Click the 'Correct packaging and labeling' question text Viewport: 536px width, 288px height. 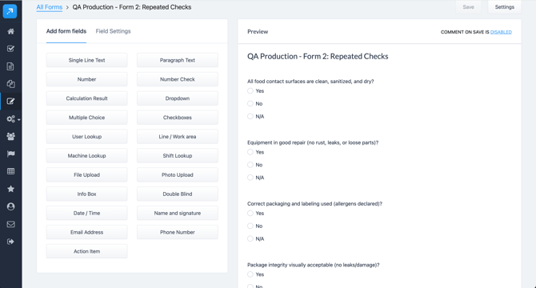(314, 204)
